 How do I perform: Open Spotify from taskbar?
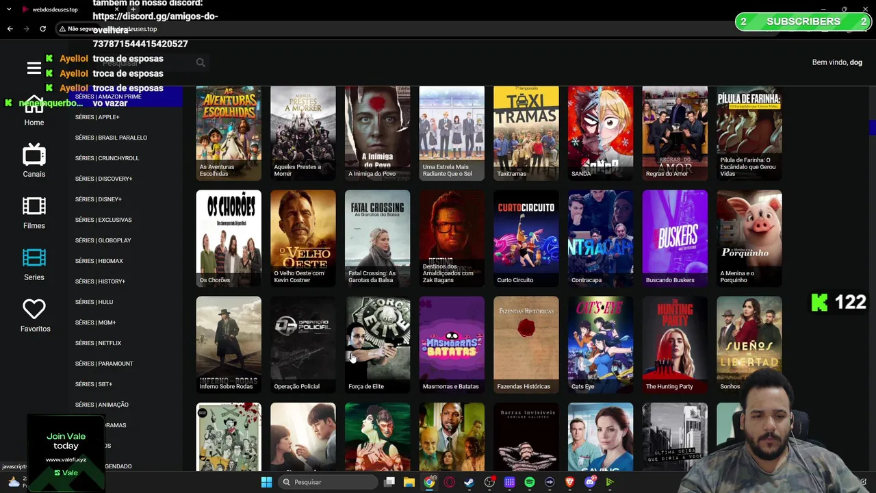point(530,482)
